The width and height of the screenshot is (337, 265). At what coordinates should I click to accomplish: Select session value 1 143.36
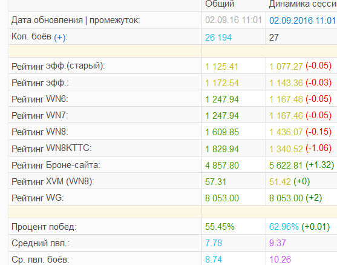286,83
